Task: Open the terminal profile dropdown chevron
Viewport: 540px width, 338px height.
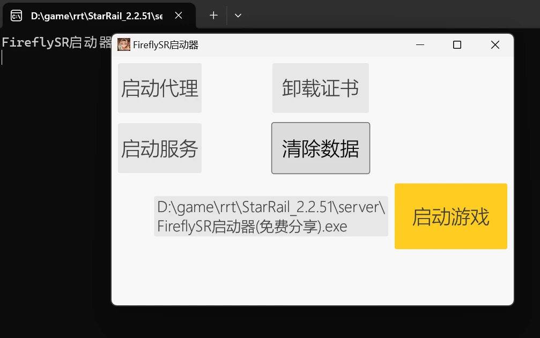Action: (x=238, y=16)
